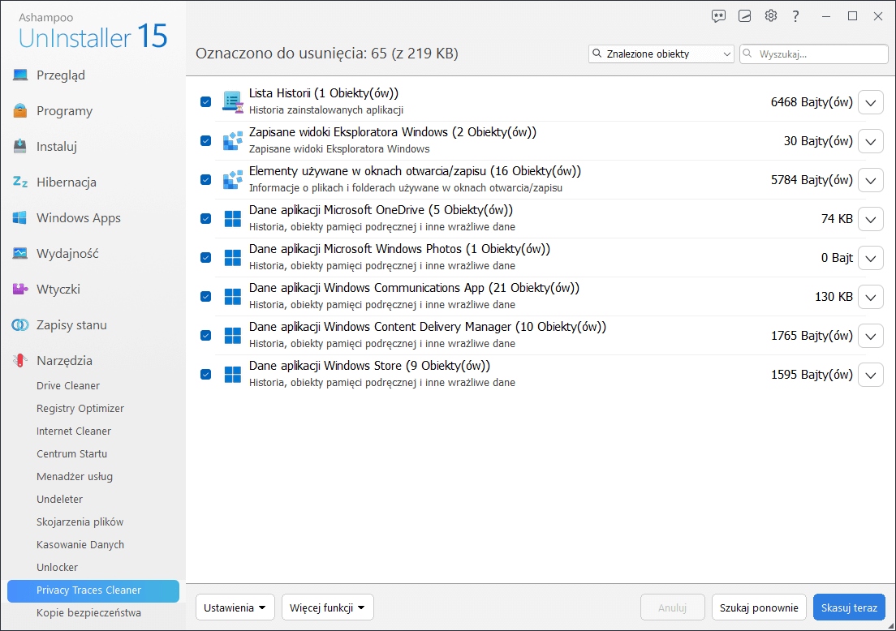Image resolution: width=896 pixels, height=631 pixels.
Task: Select Undeleter in sidebar
Action: [x=59, y=499]
